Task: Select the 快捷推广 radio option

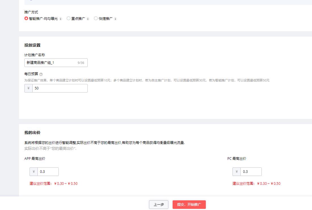Action: pyautogui.click(x=96, y=18)
